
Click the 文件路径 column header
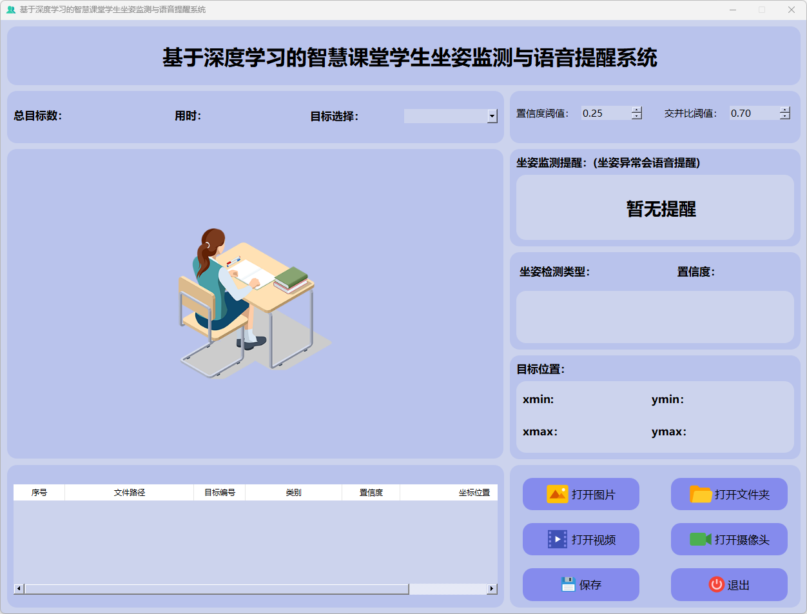pyautogui.click(x=129, y=493)
